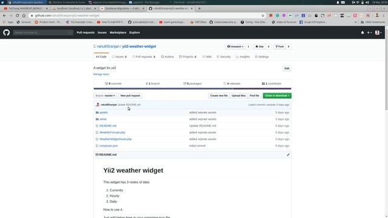Switch to the Projects tab

[187, 56]
